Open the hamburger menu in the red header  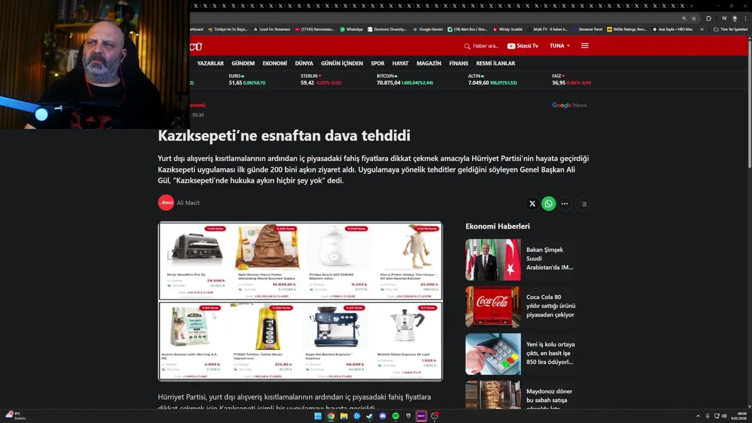tap(585, 46)
